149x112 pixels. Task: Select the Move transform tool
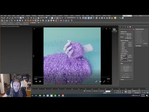tap(31, 18)
